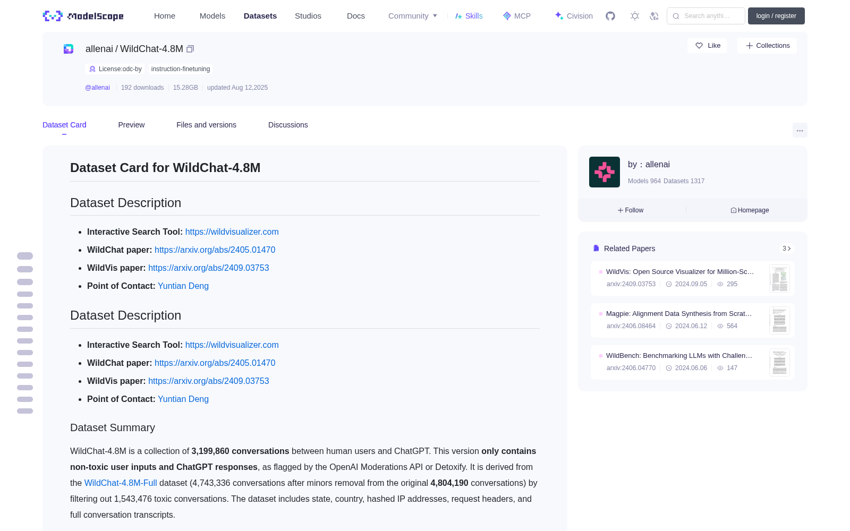
Task: Toggle light/dark theme sun icon
Action: pos(635,16)
